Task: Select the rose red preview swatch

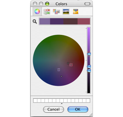Action: pyautogui.click(x=84, y=21)
